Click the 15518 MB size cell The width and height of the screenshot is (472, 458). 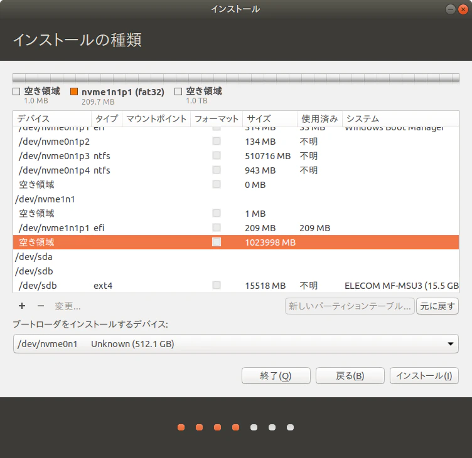coord(265,286)
